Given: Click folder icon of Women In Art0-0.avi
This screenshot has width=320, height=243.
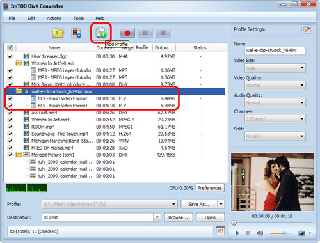Looking at the screenshot, I should [19, 63].
